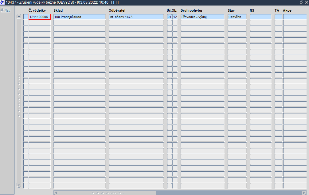Click the Ob. cell with value 12
The image size is (309, 195).
pyautogui.click(x=175, y=17)
